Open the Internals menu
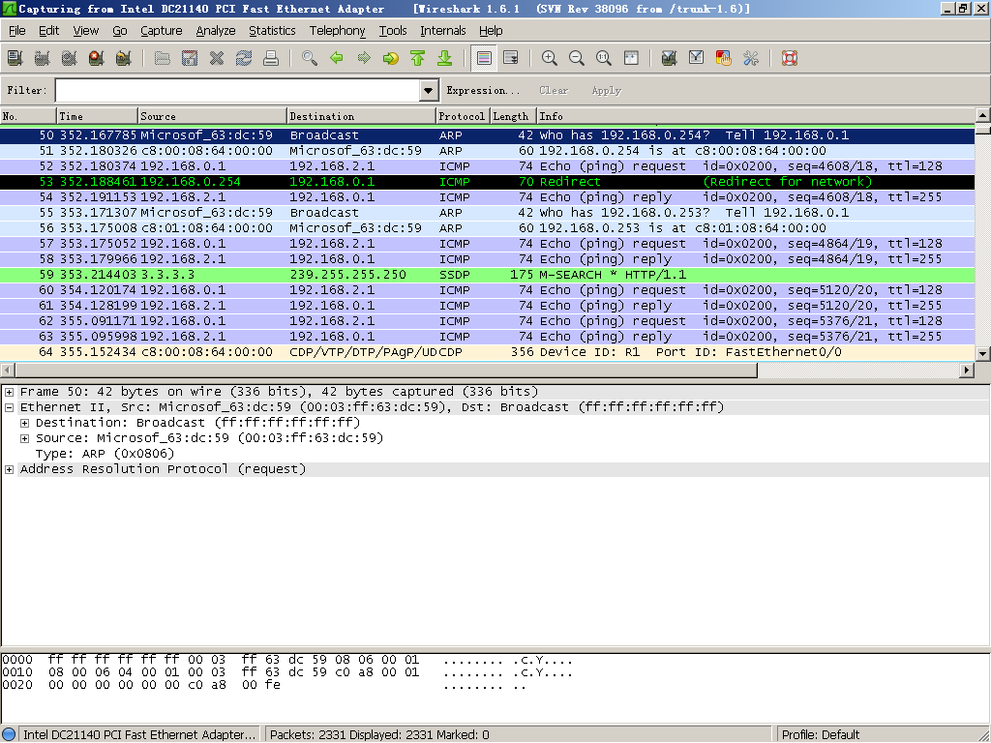The width and height of the screenshot is (991, 743). [x=443, y=31]
